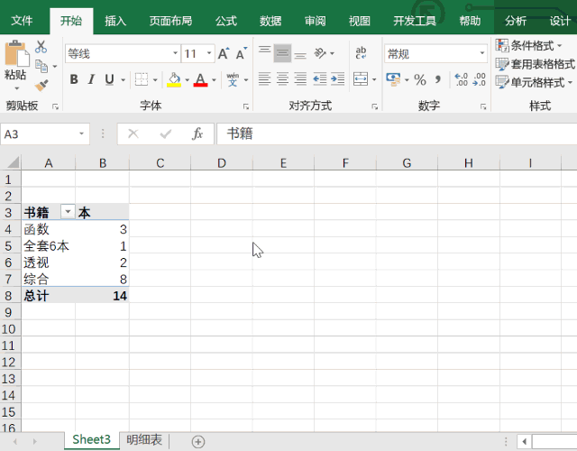The image size is (577, 451).
Task: Apply red font color A
Action: (200, 79)
